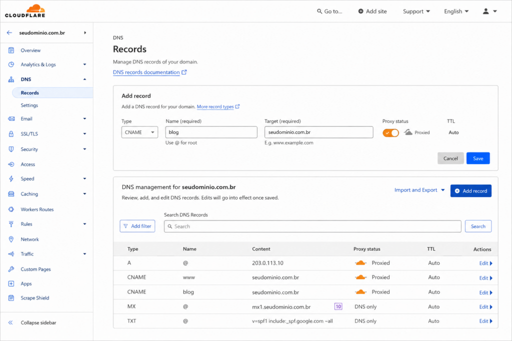Collapse the DNS sidebar section

[84, 79]
